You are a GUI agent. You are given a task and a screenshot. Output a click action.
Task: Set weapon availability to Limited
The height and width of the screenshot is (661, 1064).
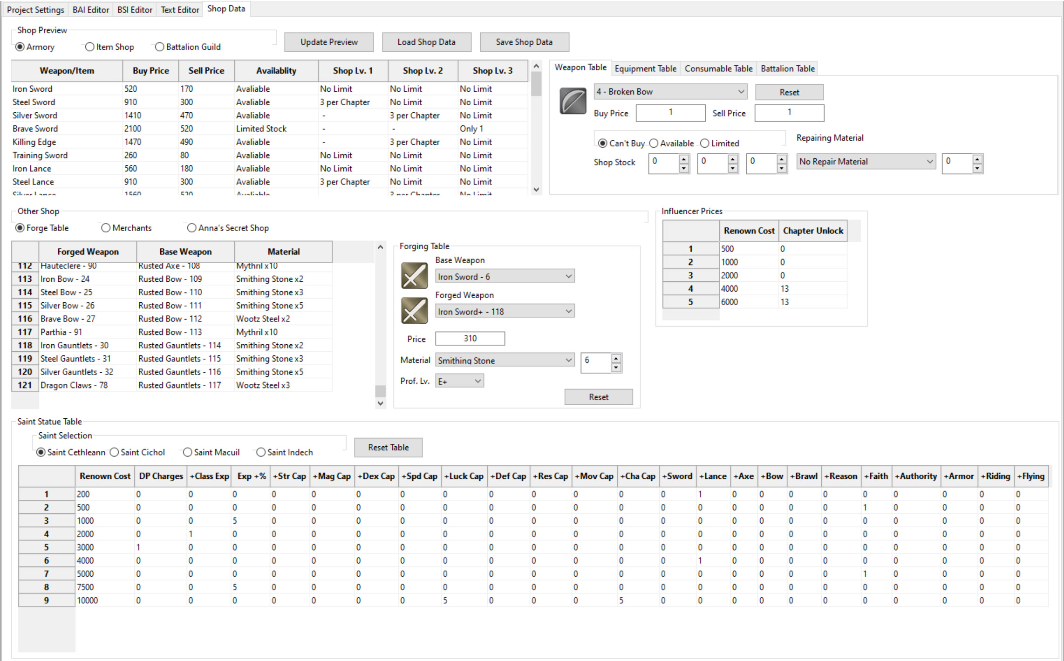704,143
